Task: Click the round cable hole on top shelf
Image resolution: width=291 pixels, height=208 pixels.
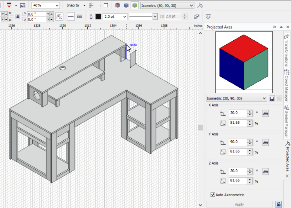Action: [x=63, y=68]
